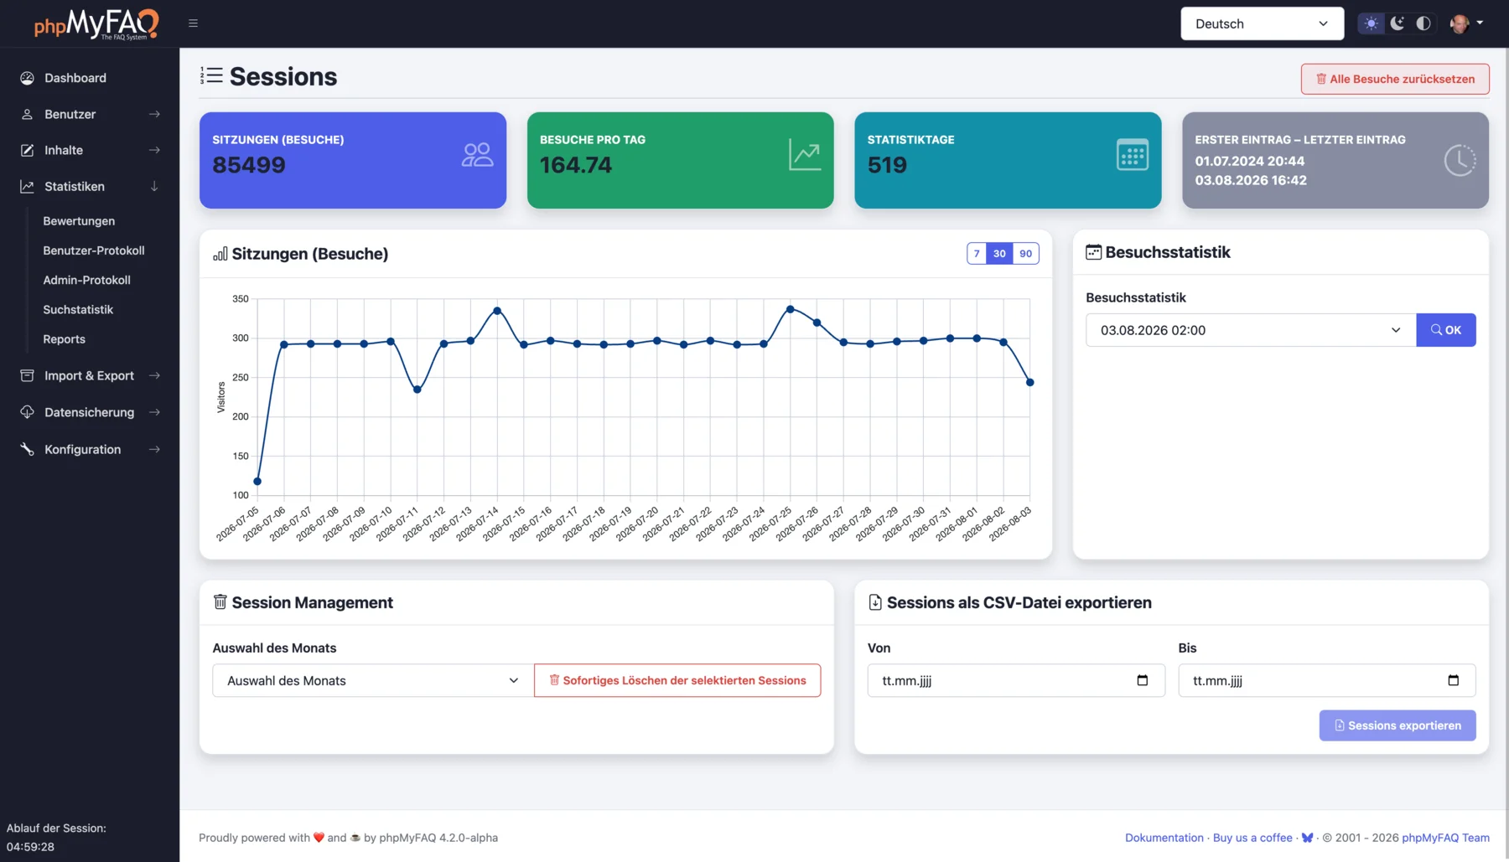This screenshot has width=1509, height=862.
Task: Click the Import & Export archive icon
Action: pos(27,375)
